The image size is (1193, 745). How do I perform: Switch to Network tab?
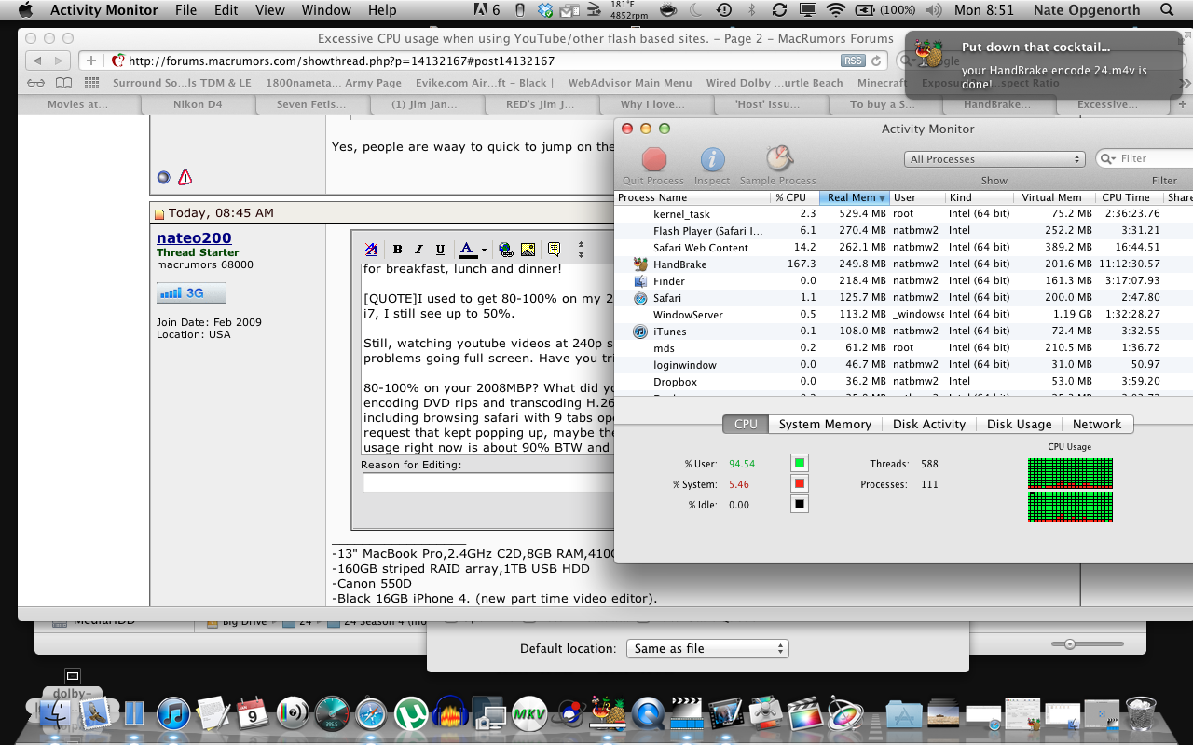point(1097,424)
